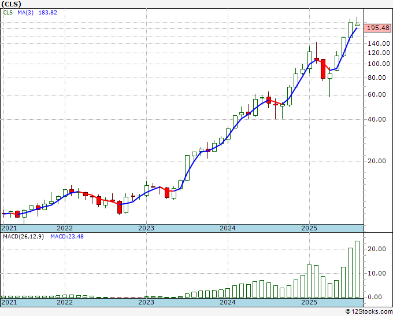Click the 20.00 price axis label
The image size is (393, 316).
(x=376, y=161)
